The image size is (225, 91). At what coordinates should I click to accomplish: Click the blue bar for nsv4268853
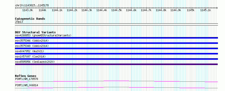(116, 38)
